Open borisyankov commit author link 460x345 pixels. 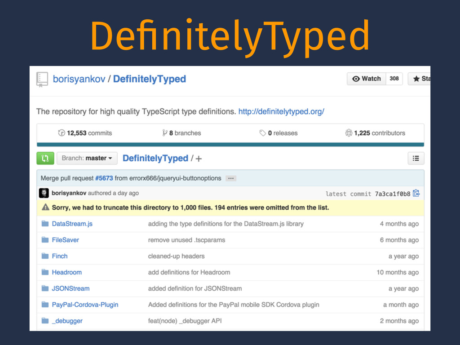[69, 193]
